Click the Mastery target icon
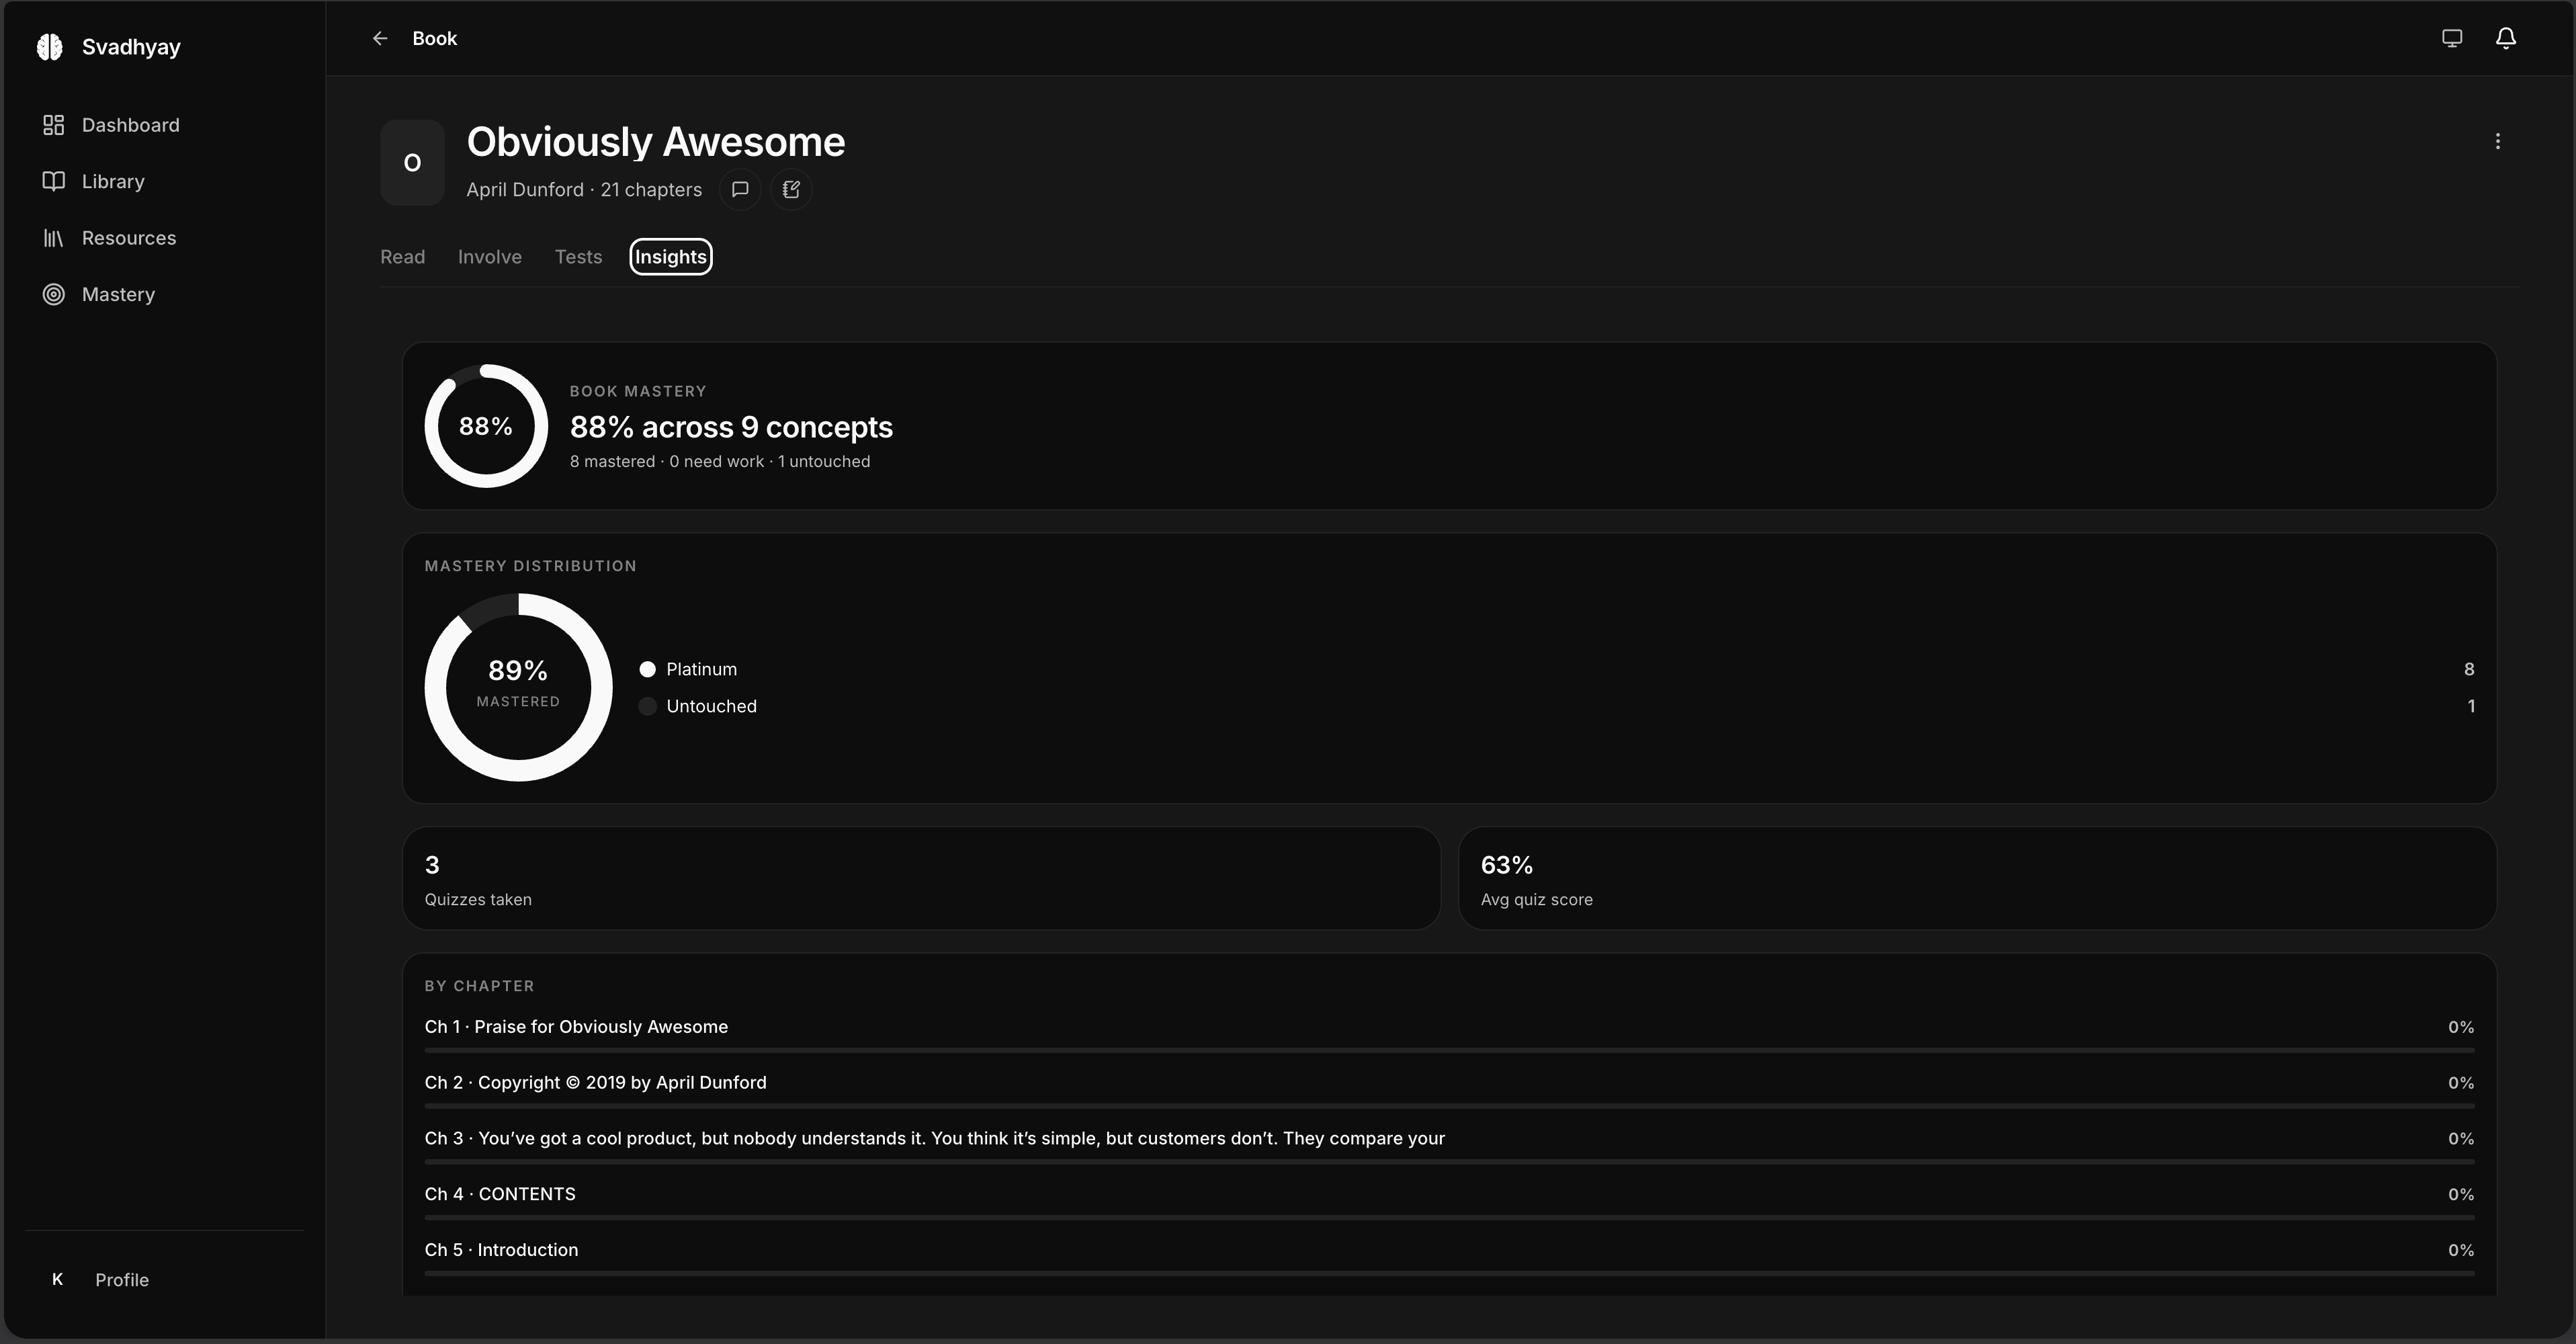Image resolution: width=2576 pixels, height=1344 pixels. 54,294
